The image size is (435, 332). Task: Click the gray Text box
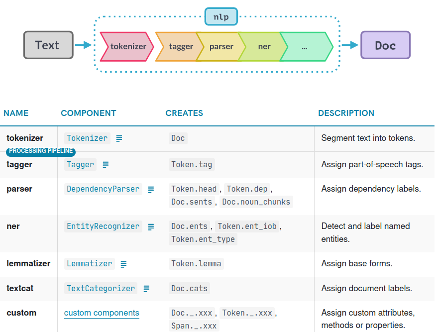coord(48,45)
